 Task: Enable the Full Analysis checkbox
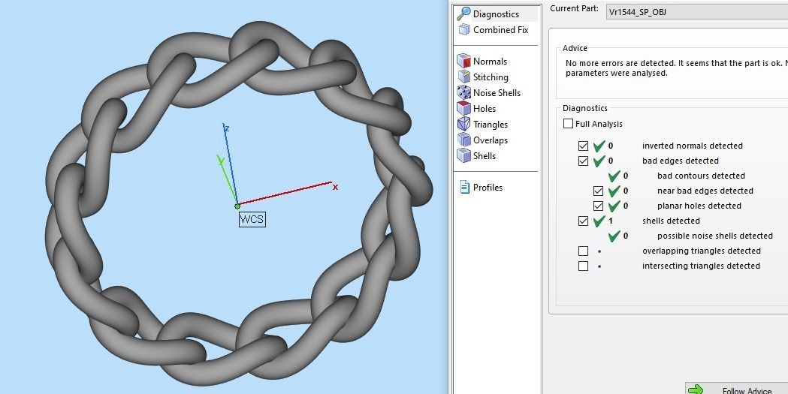[x=569, y=124]
